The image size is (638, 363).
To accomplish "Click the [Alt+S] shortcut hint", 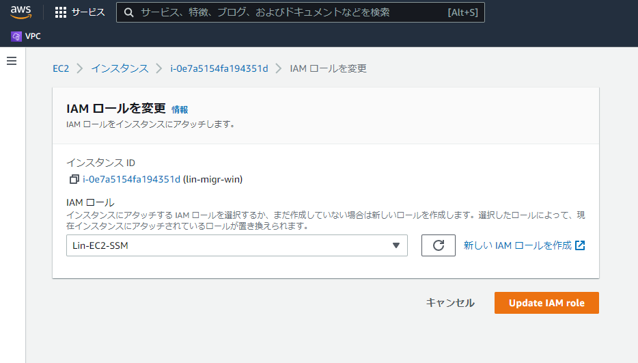I will click(x=462, y=12).
